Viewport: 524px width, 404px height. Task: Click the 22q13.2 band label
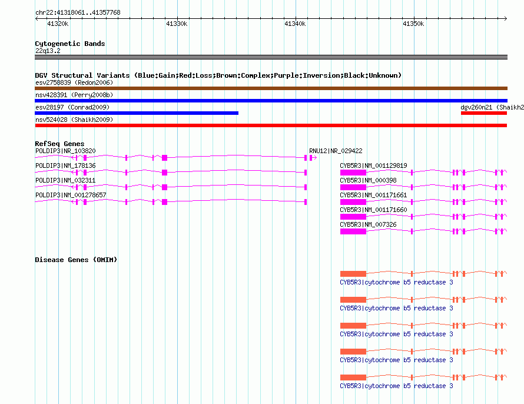tap(48, 51)
